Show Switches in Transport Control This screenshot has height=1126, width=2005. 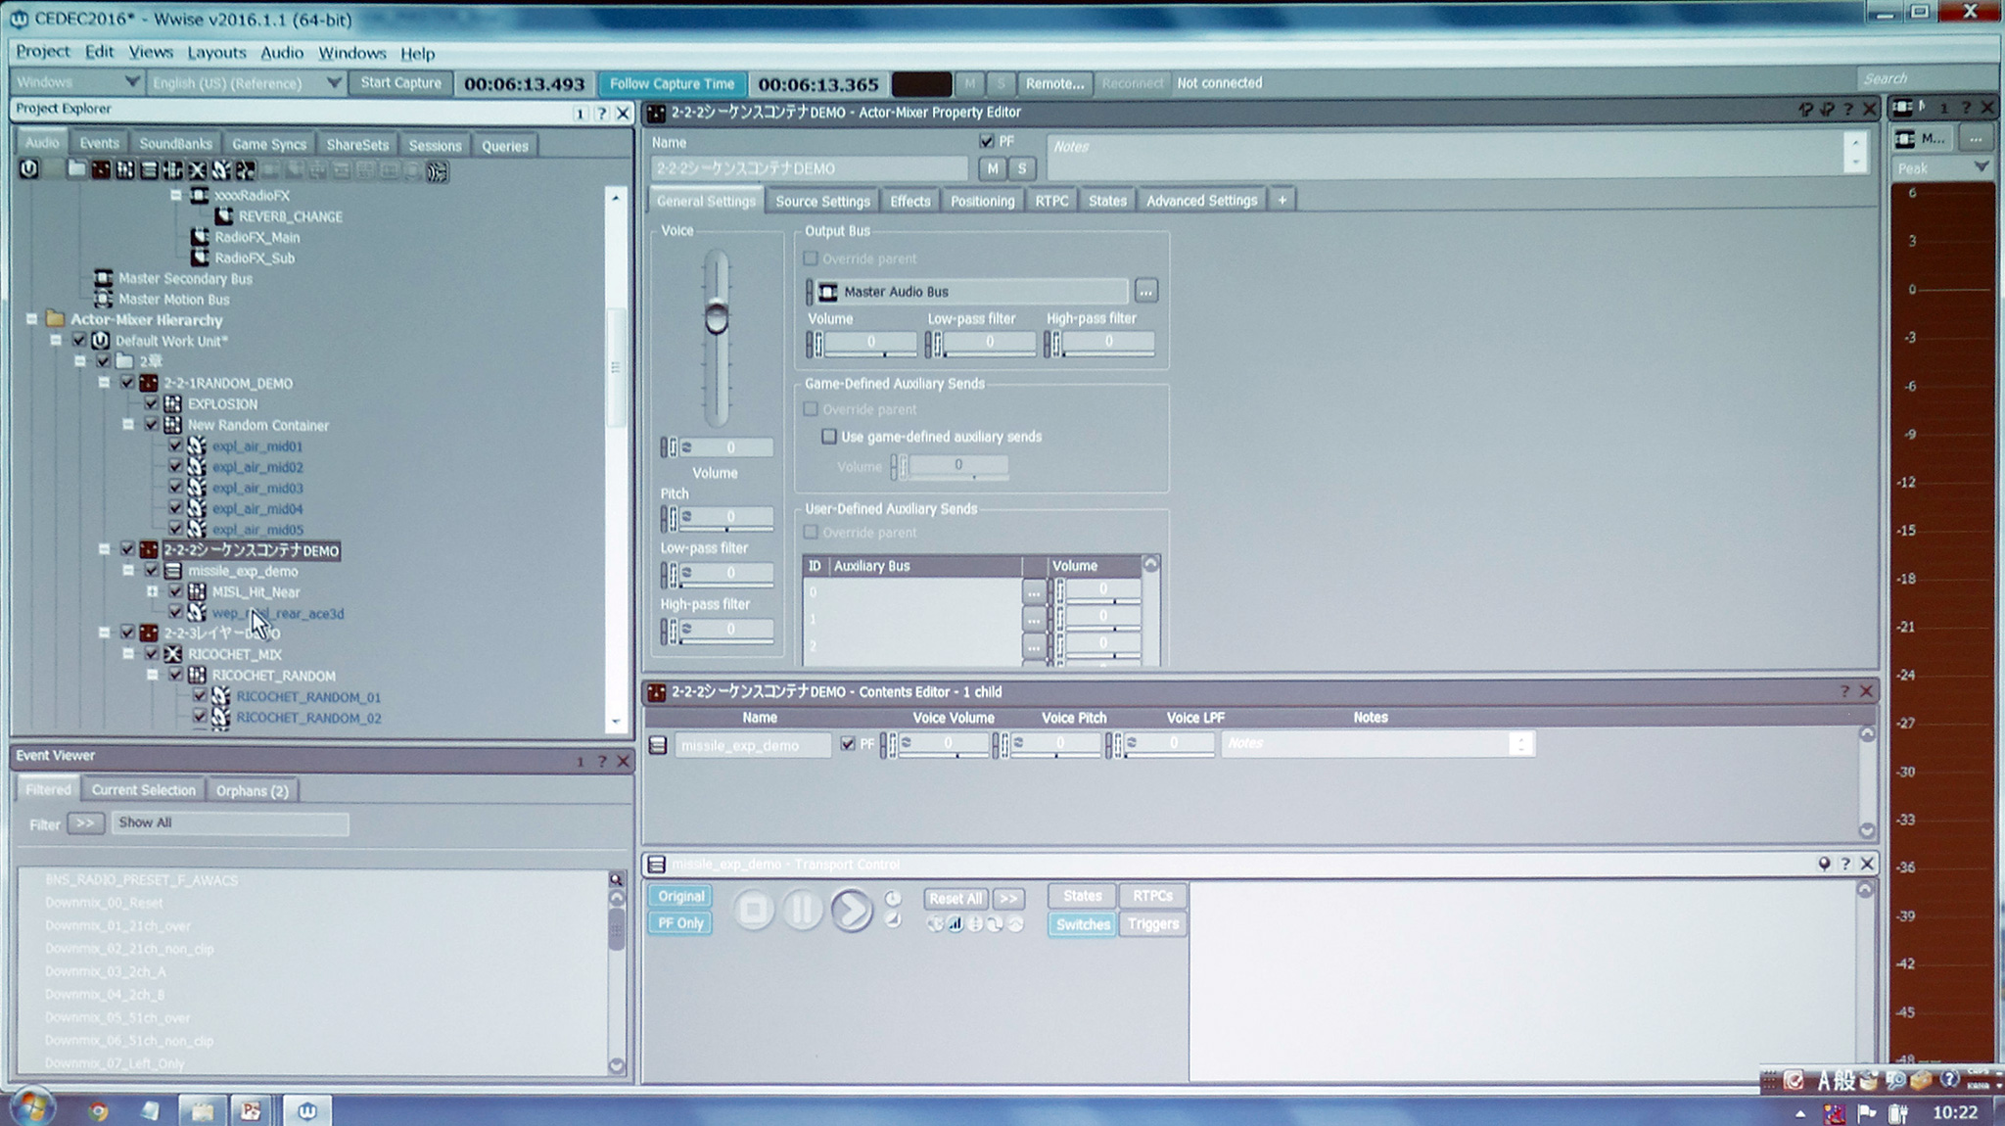tap(1083, 923)
